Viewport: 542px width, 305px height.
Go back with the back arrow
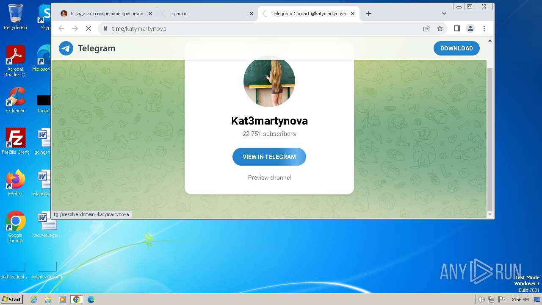pos(61,28)
